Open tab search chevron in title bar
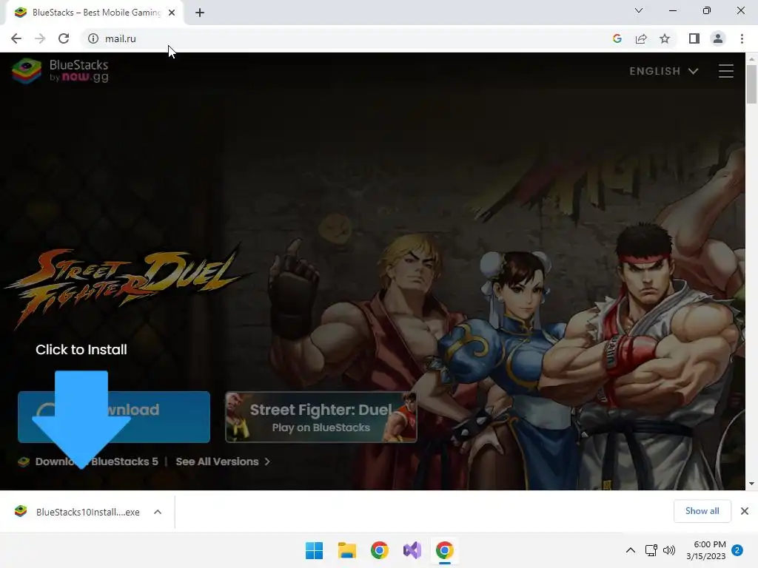The width and height of the screenshot is (758, 568). tap(639, 10)
